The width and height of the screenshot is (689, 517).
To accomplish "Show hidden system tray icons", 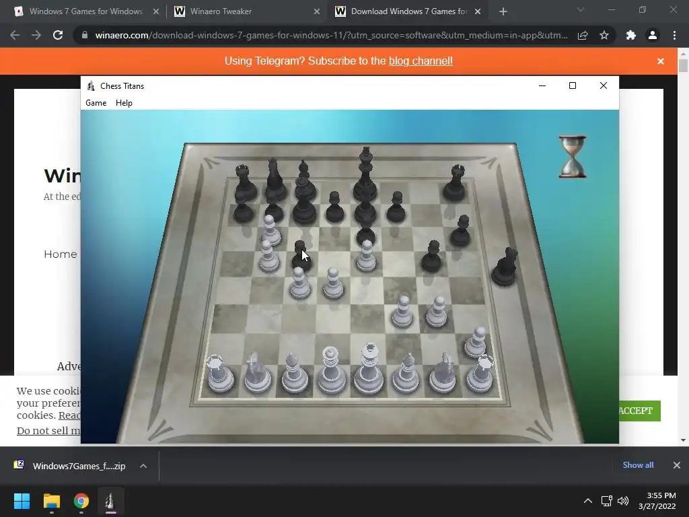I will pos(588,501).
